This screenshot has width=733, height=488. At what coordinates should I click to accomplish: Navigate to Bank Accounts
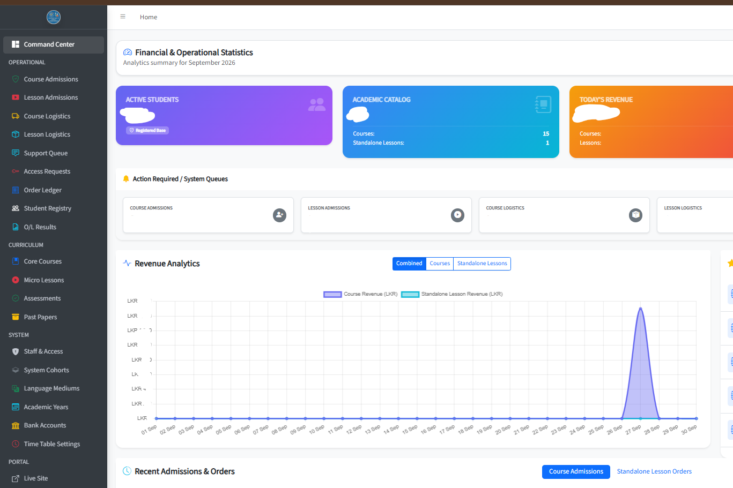[54, 425]
